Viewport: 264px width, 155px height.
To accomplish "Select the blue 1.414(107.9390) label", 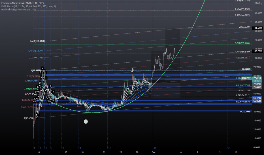I will coord(36,51).
